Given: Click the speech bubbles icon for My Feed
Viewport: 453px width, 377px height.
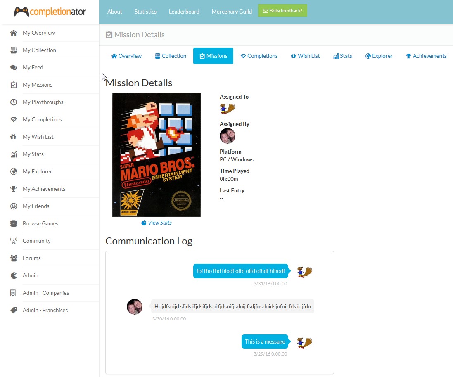Looking at the screenshot, I should tap(14, 67).
